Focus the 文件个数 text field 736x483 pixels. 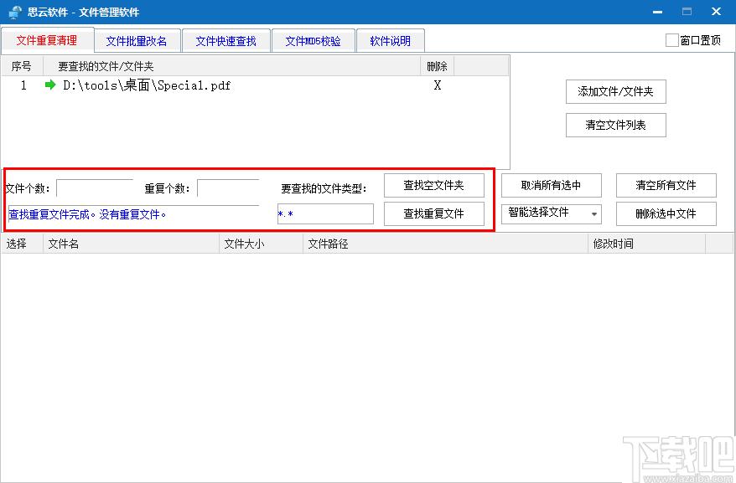coord(94,188)
